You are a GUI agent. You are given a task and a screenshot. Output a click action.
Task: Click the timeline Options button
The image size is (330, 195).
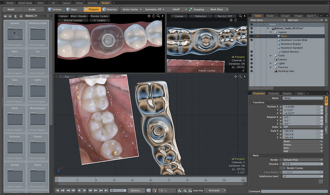[136, 191]
